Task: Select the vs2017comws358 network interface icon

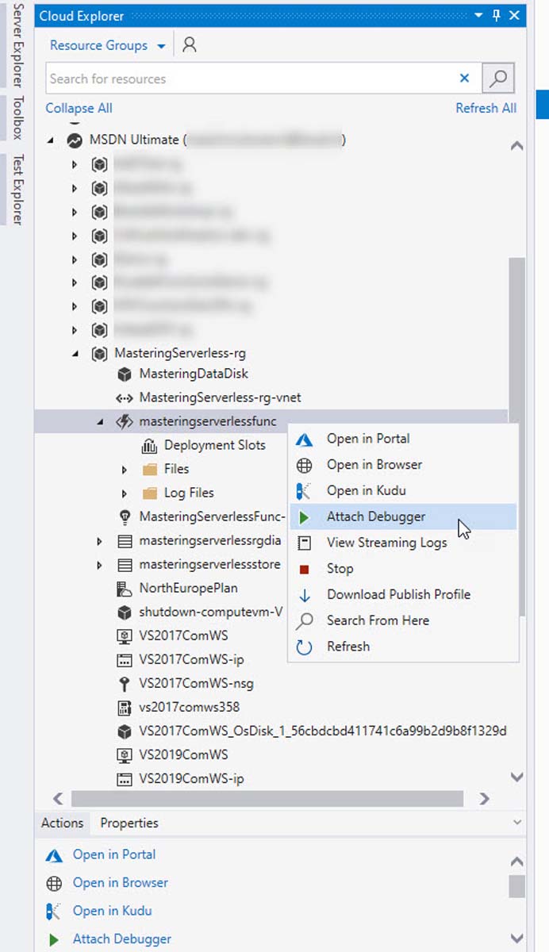Action: tap(124, 707)
